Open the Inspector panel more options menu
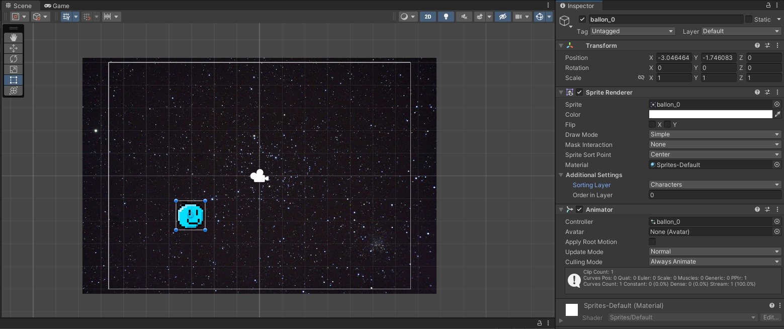This screenshot has height=329, width=784. pyautogui.click(x=778, y=6)
